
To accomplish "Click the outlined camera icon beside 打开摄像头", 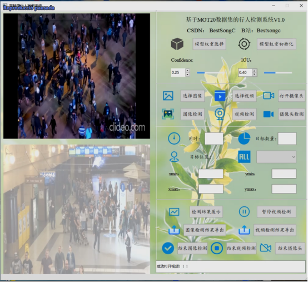I will (x=269, y=96).
